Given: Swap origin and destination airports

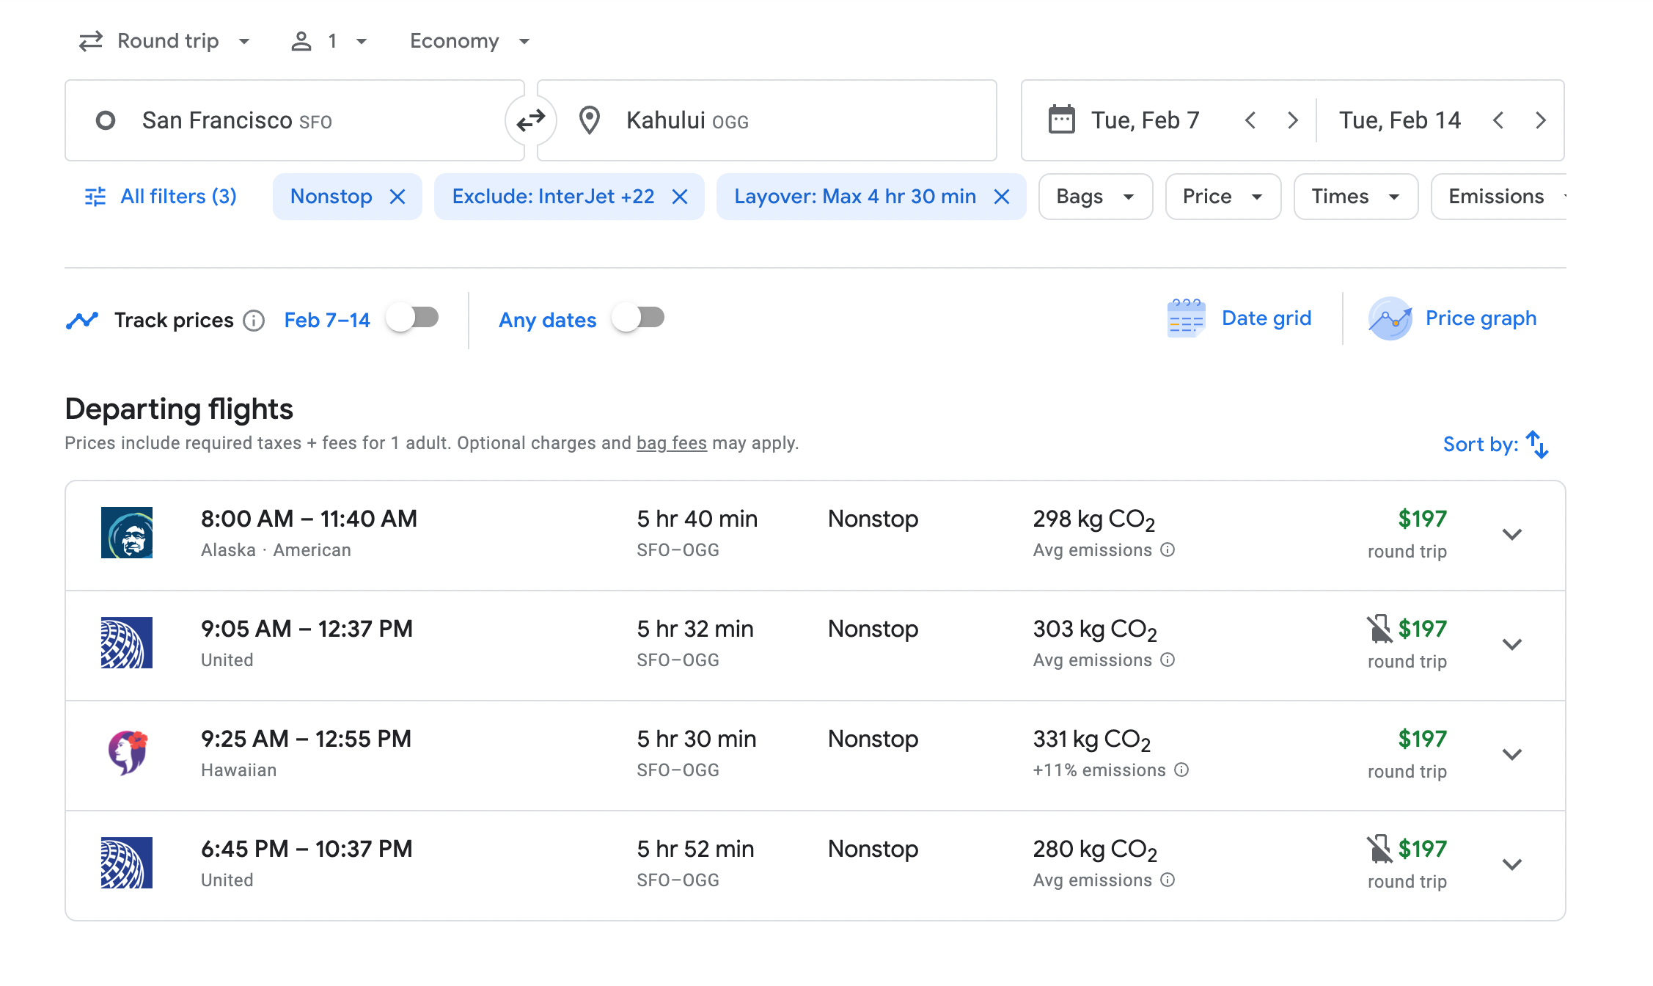Looking at the screenshot, I should [530, 120].
